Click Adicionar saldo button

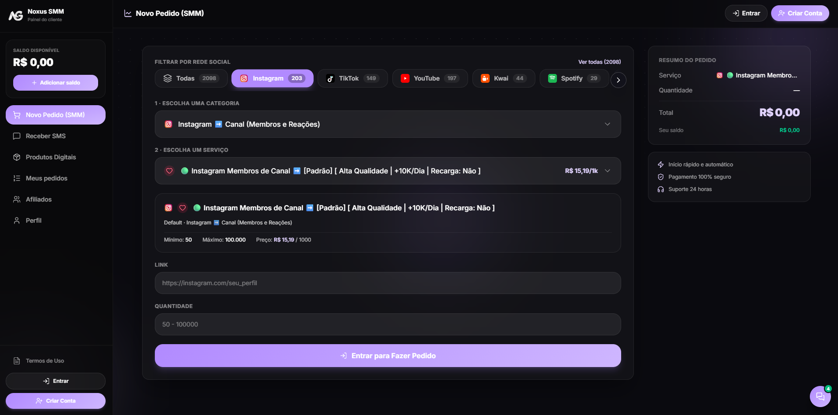55,83
